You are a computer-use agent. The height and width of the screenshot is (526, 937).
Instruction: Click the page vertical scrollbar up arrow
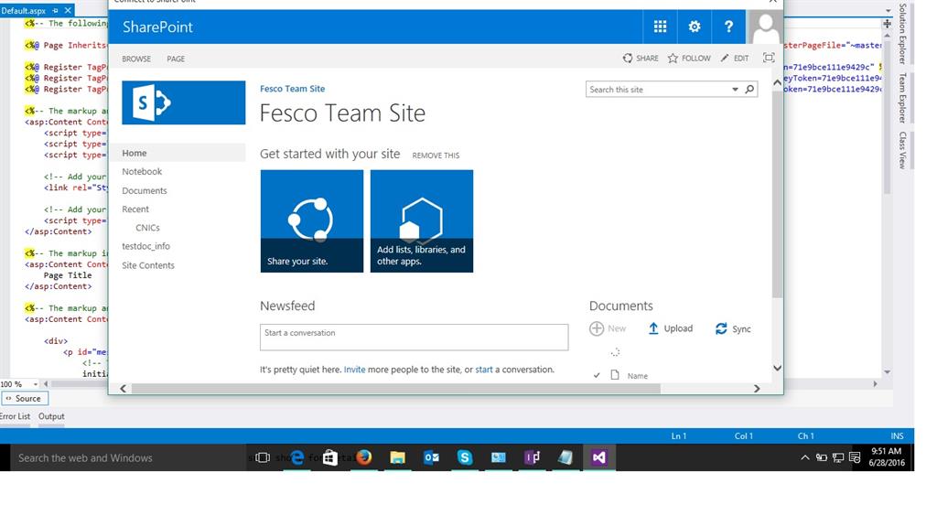tap(777, 82)
